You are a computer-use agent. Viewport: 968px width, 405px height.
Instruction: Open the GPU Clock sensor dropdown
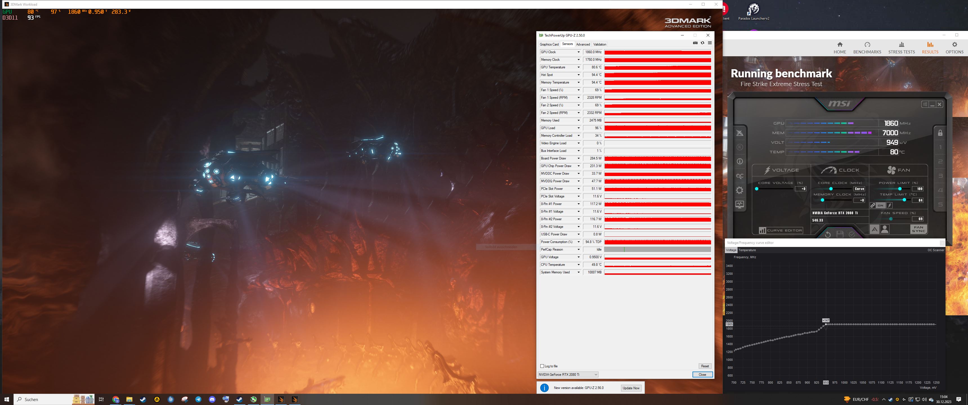tap(578, 52)
